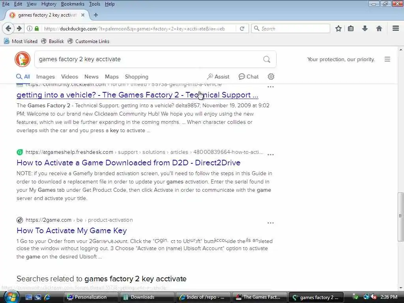Open more options for 2game.com result

click(x=271, y=223)
